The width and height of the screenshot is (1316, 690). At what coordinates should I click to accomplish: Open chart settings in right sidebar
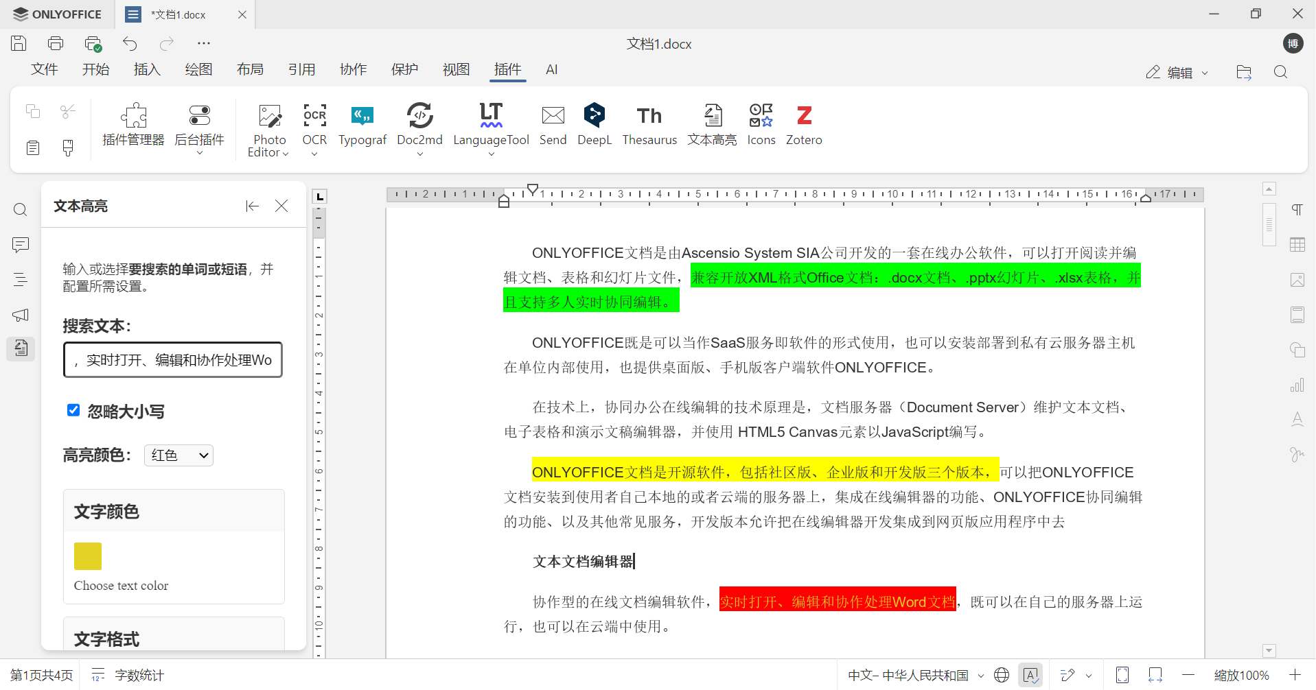(1297, 385)
